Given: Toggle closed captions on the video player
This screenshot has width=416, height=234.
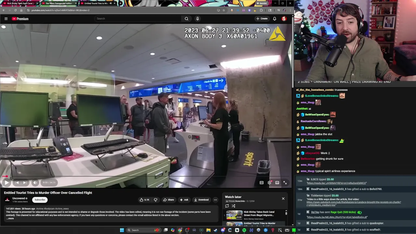Looking at the screenshot, I should 262,183.
